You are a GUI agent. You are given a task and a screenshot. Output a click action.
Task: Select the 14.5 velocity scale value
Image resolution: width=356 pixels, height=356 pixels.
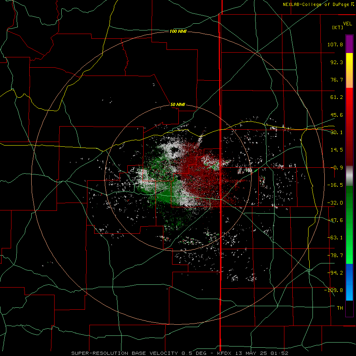coord(337,150)
